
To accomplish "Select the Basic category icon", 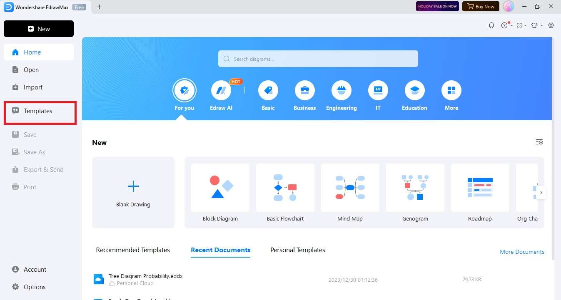I will point(268,90).
